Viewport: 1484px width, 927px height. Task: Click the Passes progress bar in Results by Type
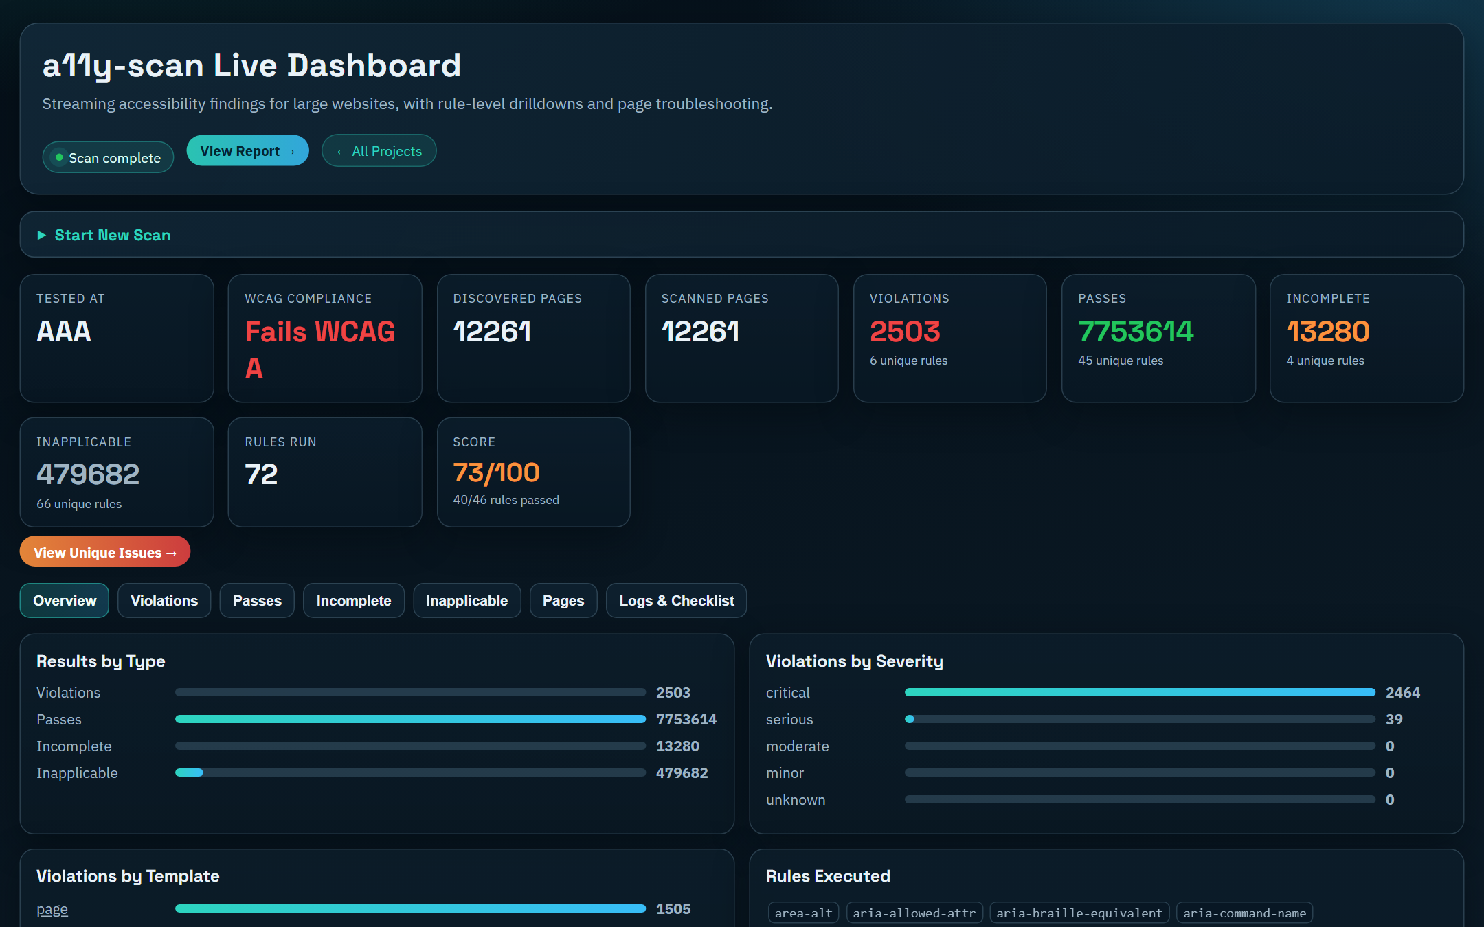[x=410, y=719]
